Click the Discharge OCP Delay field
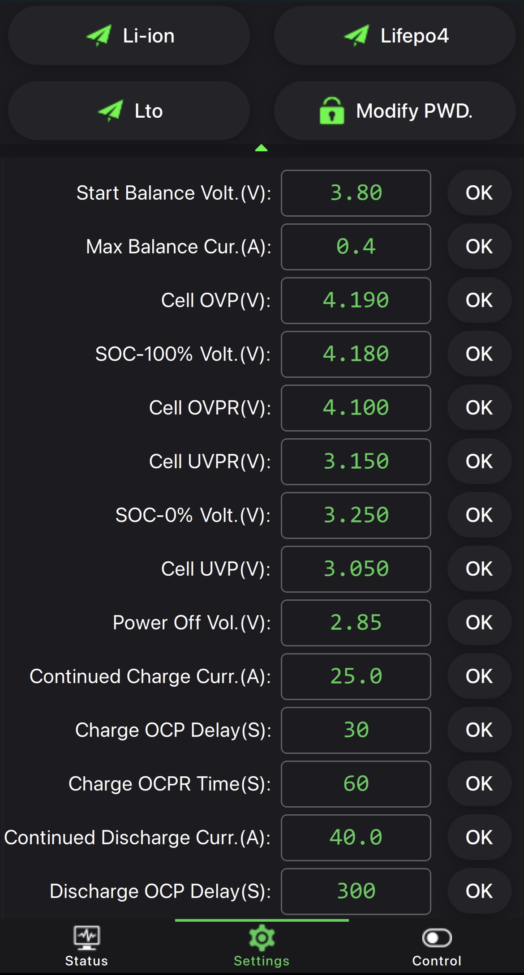This screenshot has height=975, width=524. 356,891
